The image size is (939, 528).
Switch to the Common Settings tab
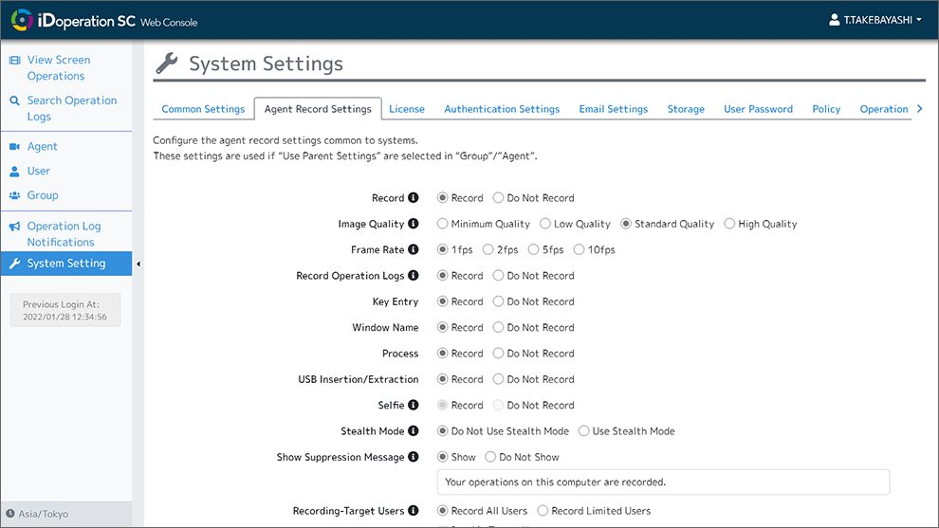point(203,109)
